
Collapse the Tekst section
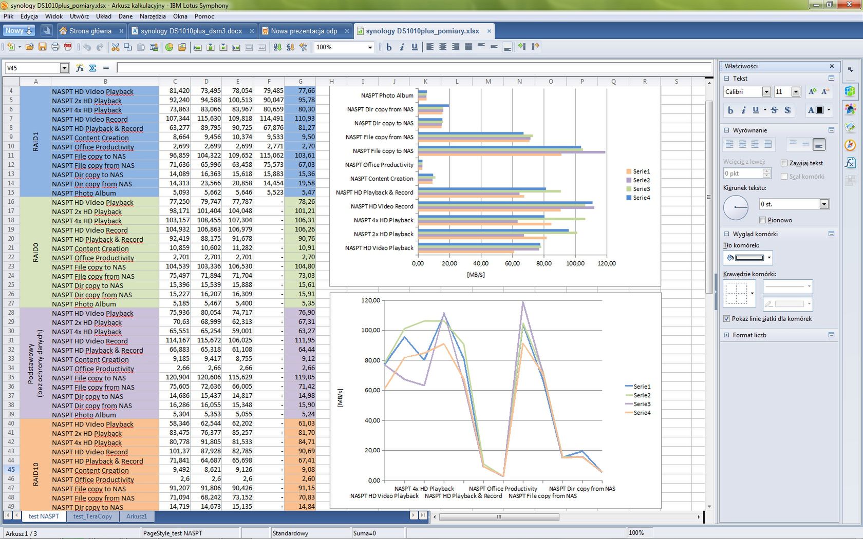tap(726, 79)
